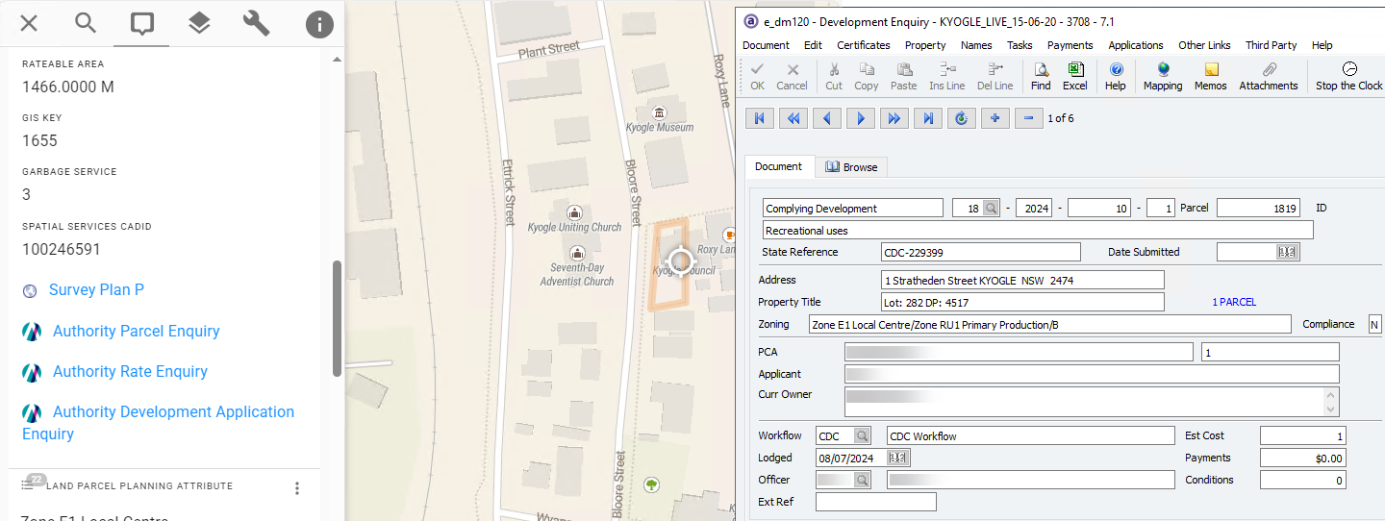
Task: Switch to the Browse tab
Action: click(851, 167)
